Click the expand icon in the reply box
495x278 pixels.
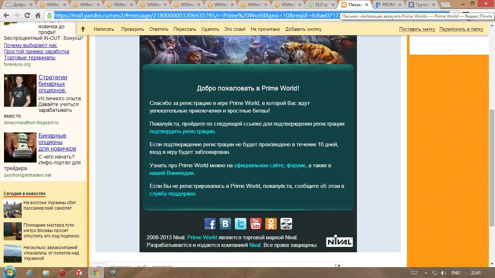pyautogui.click(x=337, y=266)
